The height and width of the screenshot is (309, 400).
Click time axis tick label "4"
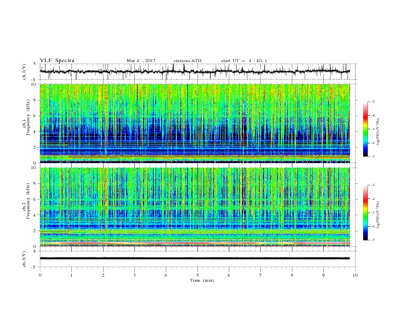pyautogui.click(x=166, y=275)
